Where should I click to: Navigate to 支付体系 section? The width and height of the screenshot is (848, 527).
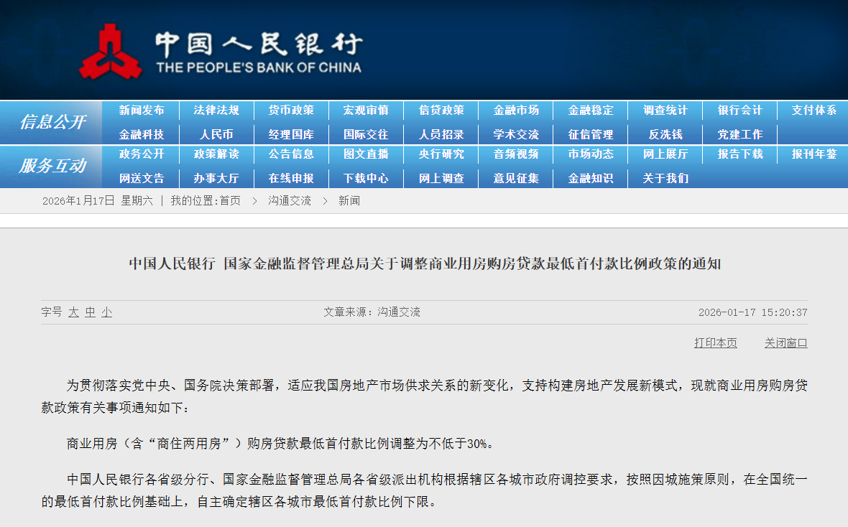(x=814, y=111)
